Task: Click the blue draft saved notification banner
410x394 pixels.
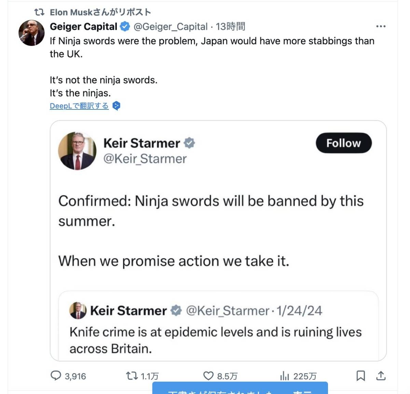Action: pyautogui.click(x=240, y=389)
